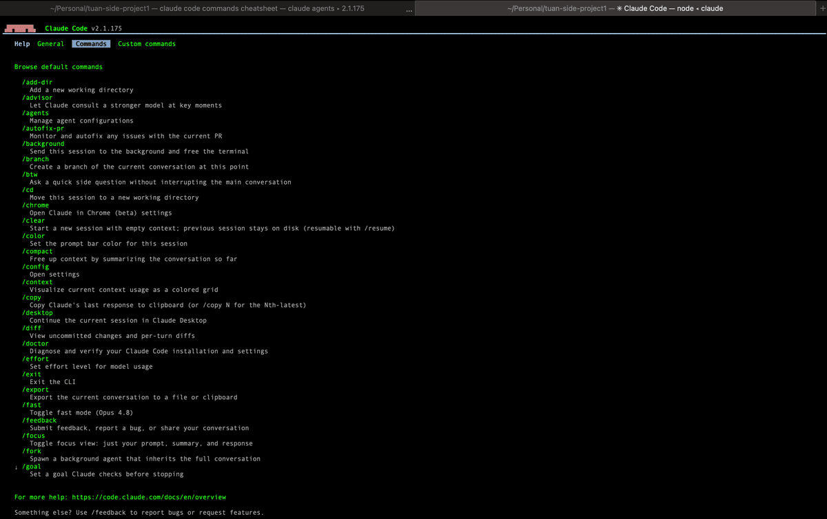Select the /agents command

tap(35, 113)
